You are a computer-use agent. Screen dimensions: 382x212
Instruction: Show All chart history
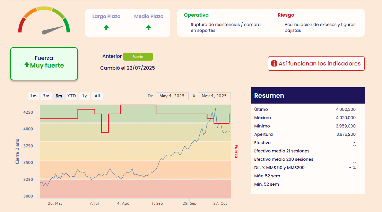(97, 96)
